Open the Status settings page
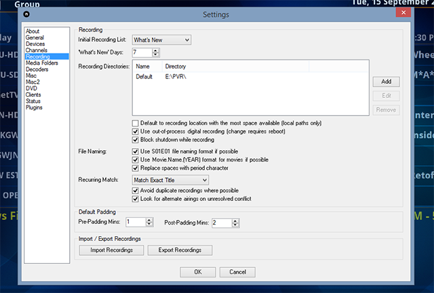 (33, 101)
